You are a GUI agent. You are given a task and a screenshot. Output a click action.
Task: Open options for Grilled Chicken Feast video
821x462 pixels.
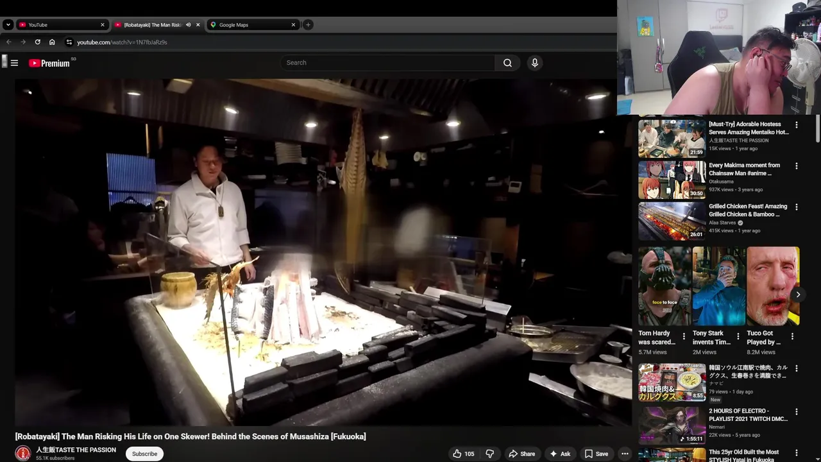pyautogui.click(x=797, y=207)
